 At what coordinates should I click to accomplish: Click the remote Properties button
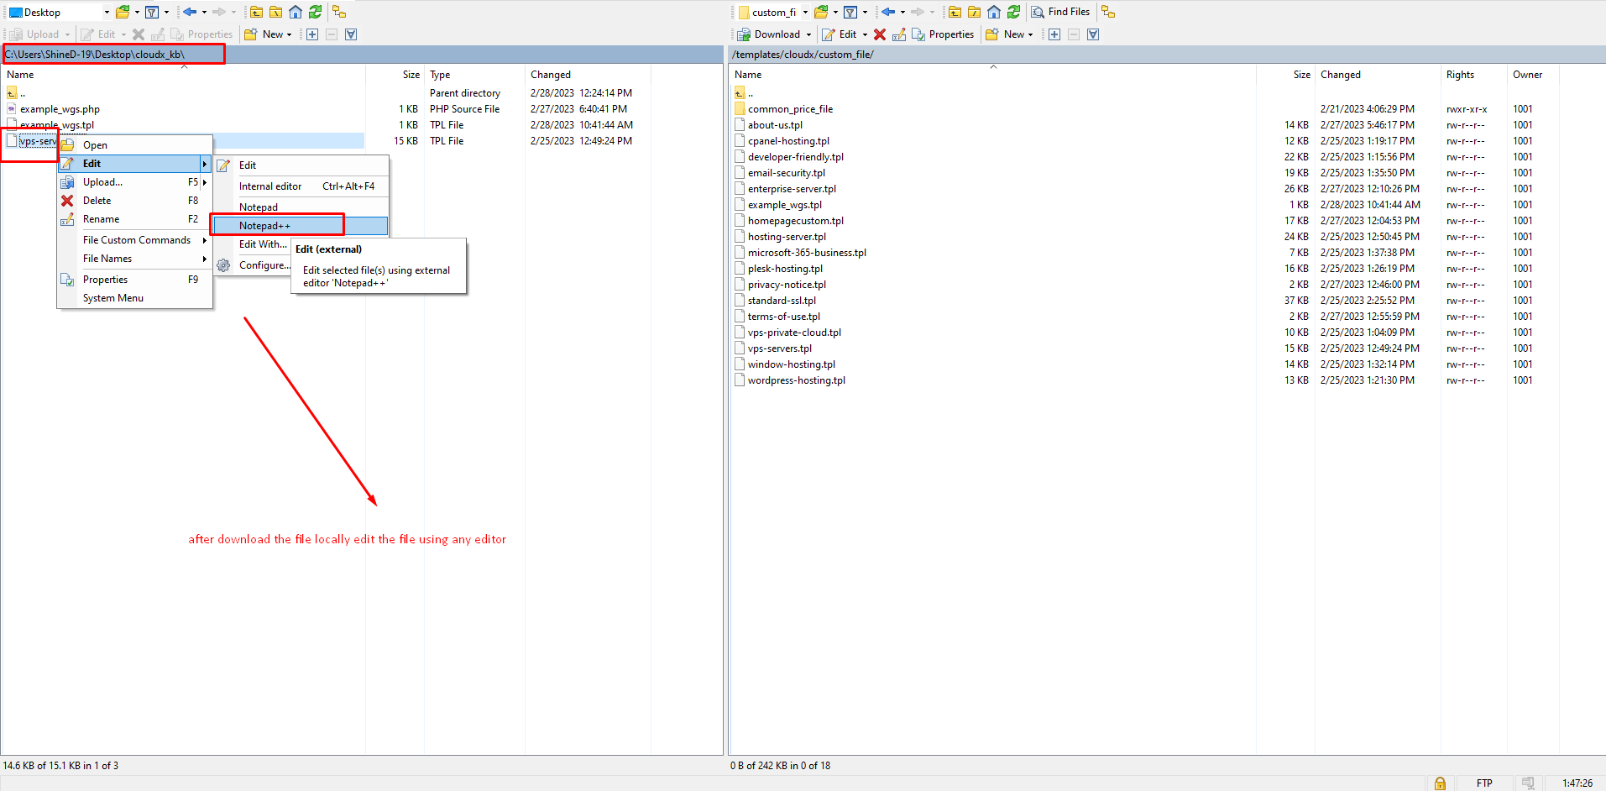(943, 34)
